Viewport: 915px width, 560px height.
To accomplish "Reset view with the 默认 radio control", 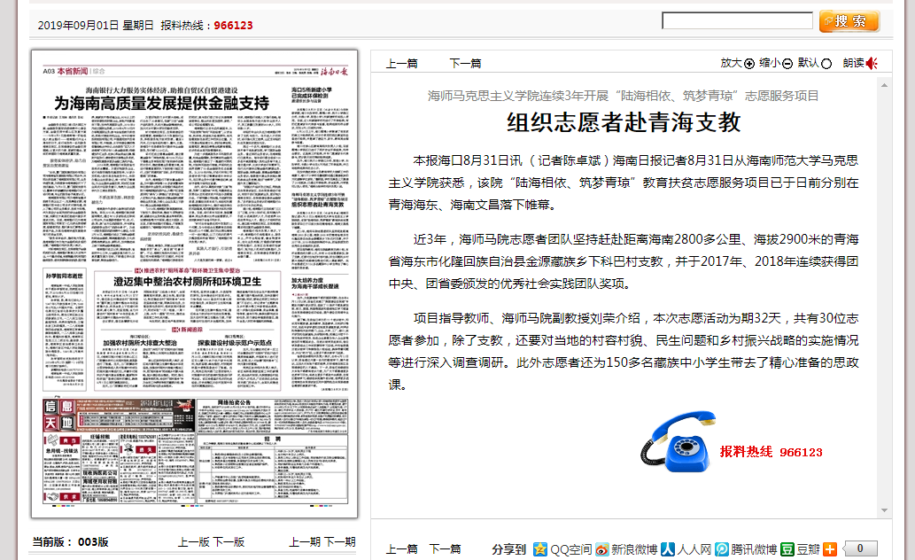I will pyautogui.click(x=826, y=63).
